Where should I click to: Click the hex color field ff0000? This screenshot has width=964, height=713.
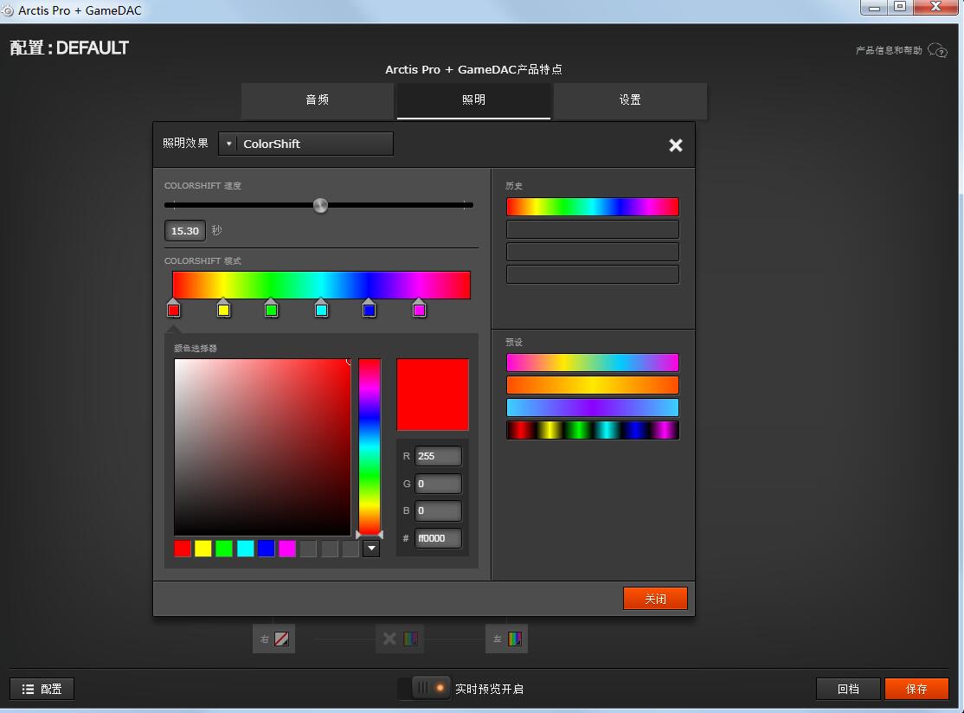point(438,538)
